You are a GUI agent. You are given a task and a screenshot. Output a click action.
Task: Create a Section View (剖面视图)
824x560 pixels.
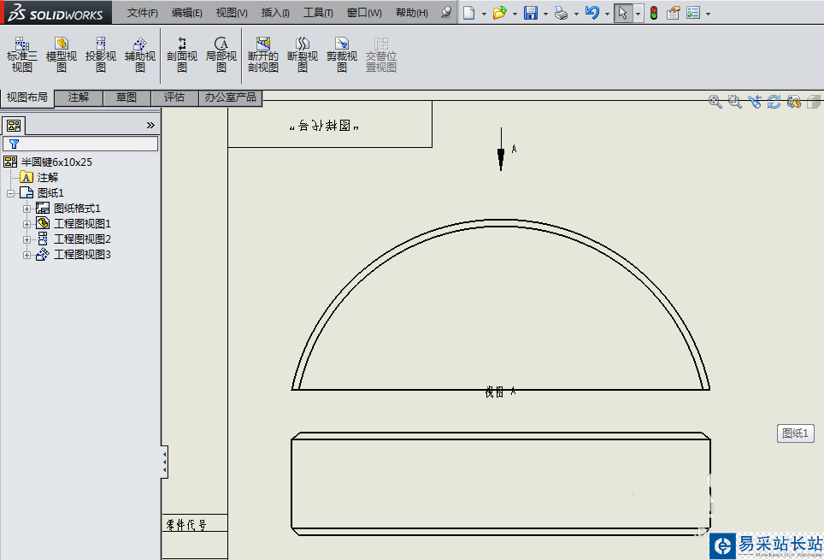182,55
